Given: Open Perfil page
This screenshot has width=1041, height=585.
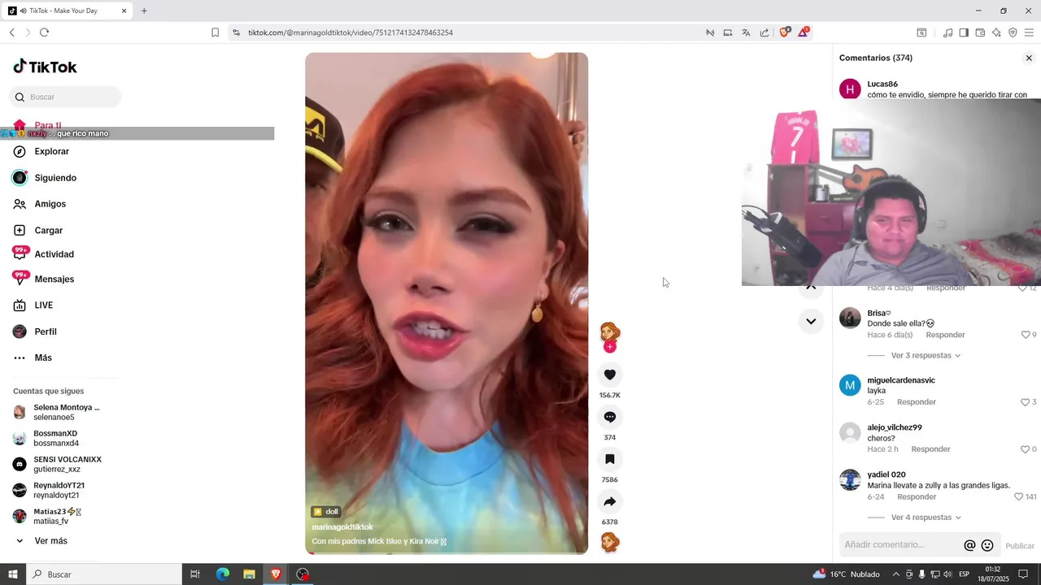Looking at the screenshot, I should 46,331.
